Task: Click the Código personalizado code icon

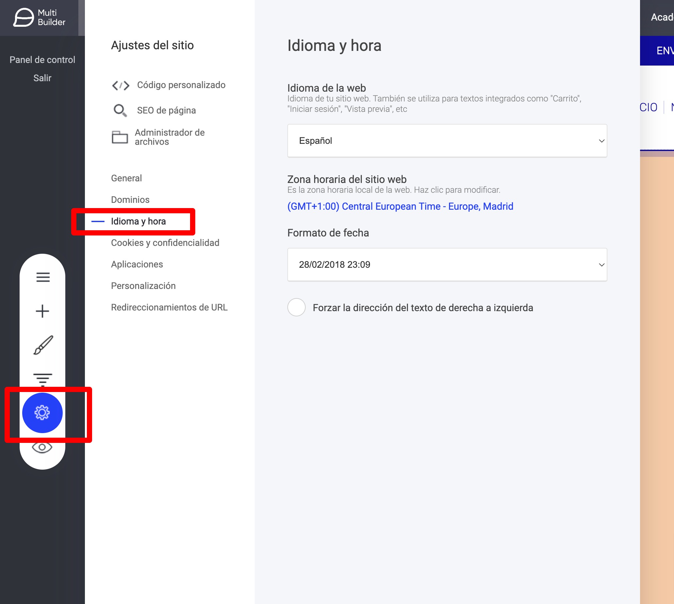Action: point(120,85)
